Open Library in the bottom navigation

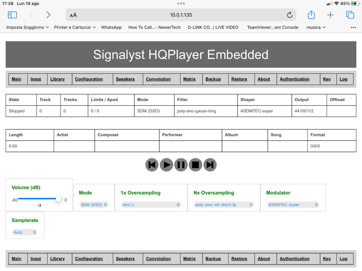pyautogui.click(x=57, y=259)
